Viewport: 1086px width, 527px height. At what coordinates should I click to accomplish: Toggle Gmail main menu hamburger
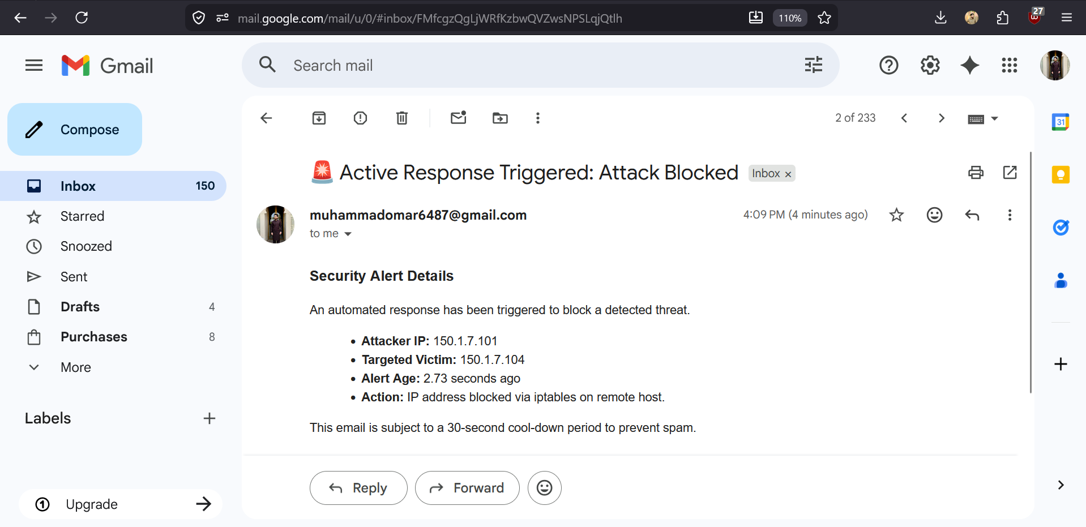(x=34, y=66)
